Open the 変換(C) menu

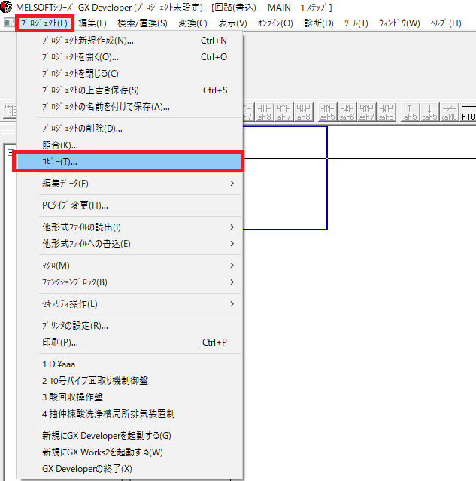(193, 23)
